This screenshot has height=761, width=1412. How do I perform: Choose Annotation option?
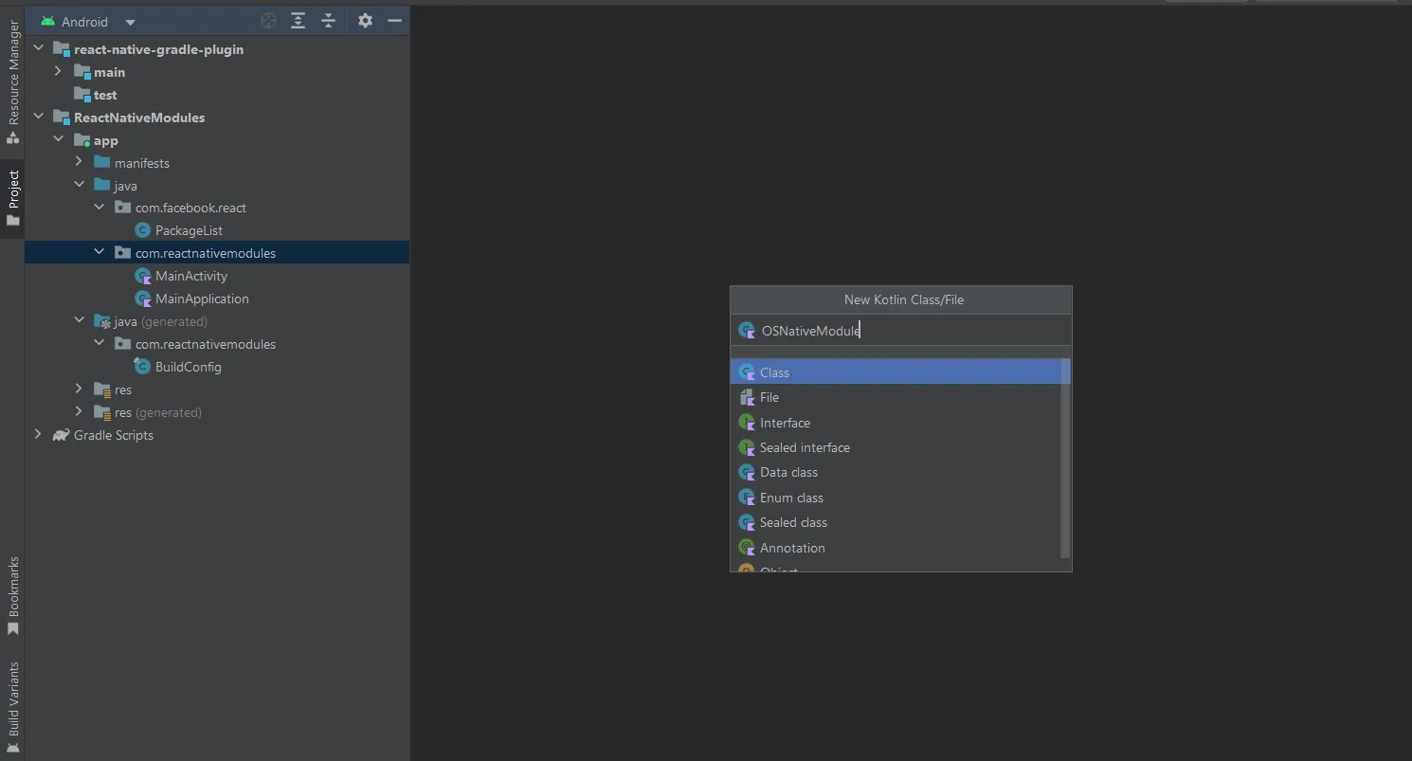(896, 548)
